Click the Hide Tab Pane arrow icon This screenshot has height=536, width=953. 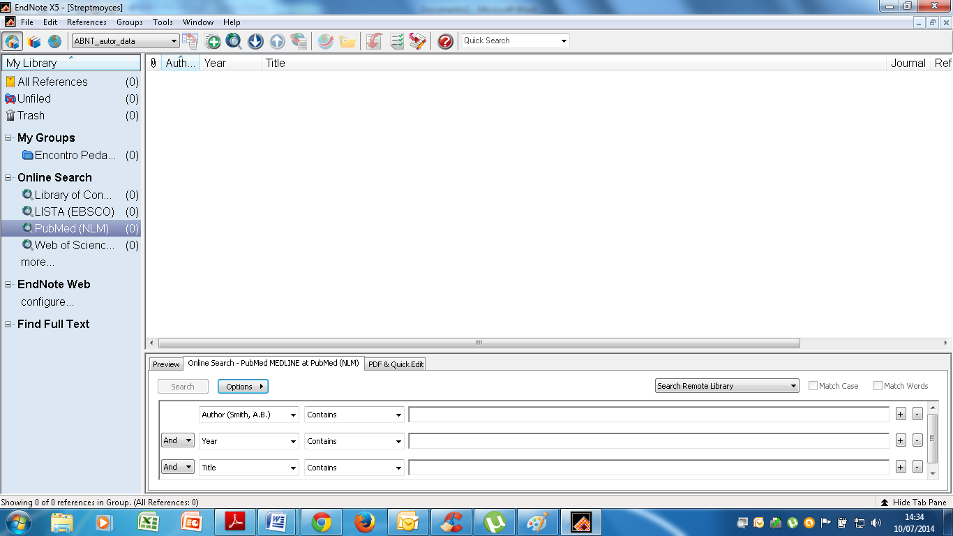point(884,502)
